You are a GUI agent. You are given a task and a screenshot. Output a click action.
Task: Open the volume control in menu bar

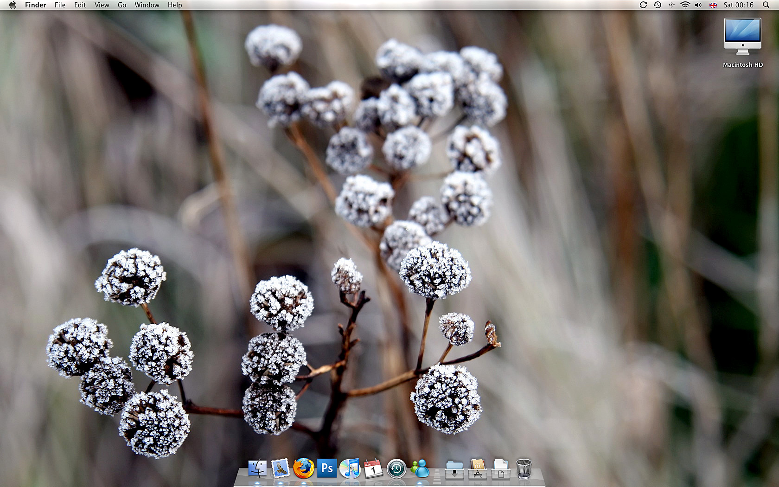point(698,5)
